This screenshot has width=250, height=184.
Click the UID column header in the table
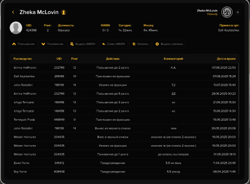pyautogui.click(x=59, y=59)
